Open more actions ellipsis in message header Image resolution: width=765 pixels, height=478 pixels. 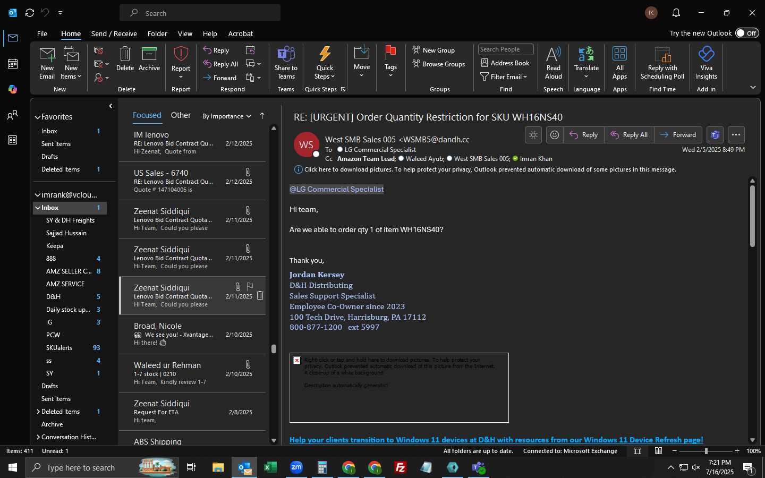(x=736, y=135)
